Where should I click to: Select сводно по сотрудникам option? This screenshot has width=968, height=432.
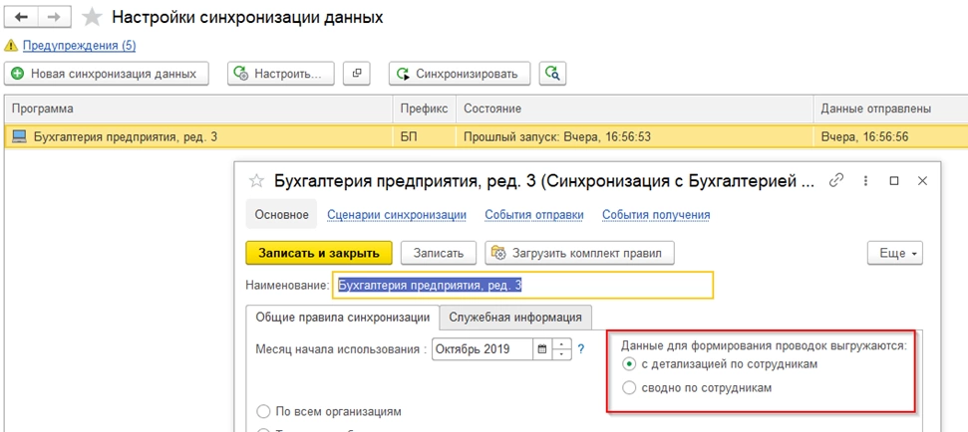coord(697,388)
